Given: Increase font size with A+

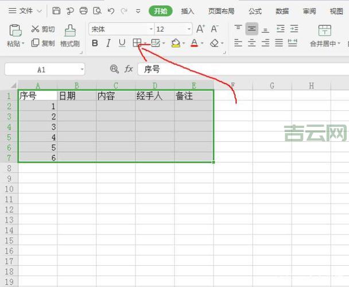Looking at the screenshot, I should click(x=200, y=29).
